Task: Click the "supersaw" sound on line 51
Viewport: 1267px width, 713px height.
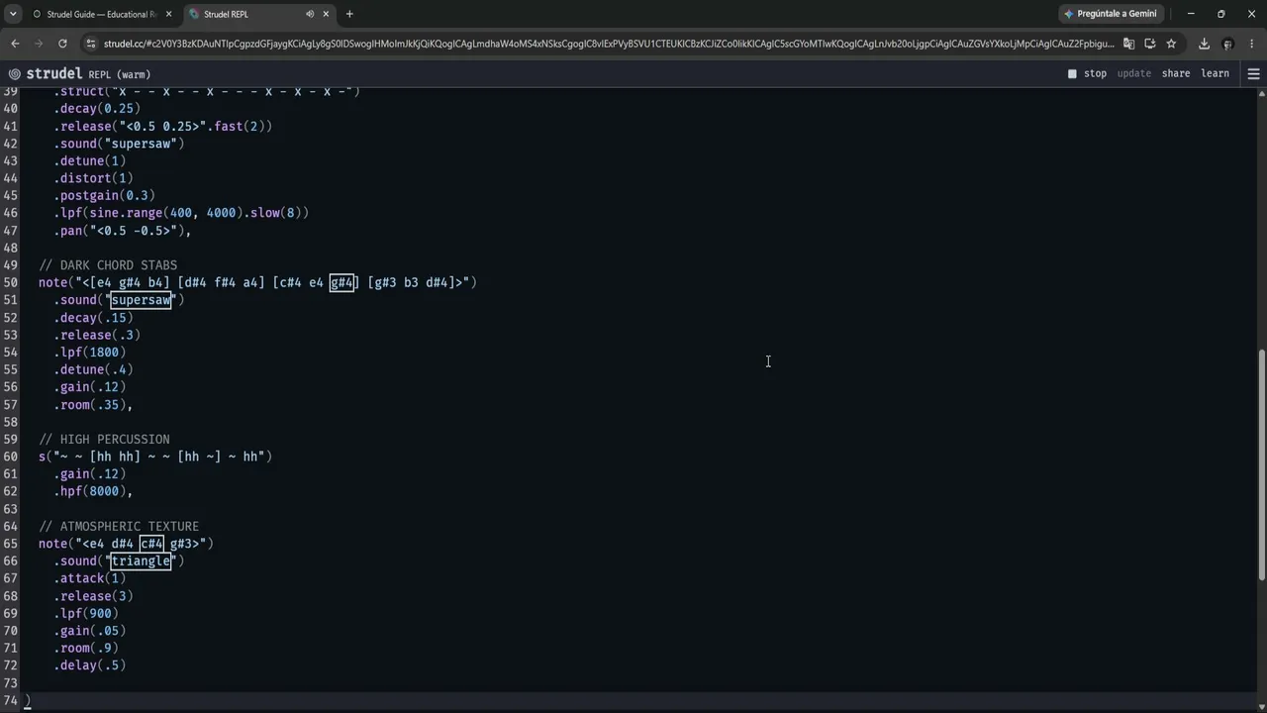Action: 141,300
